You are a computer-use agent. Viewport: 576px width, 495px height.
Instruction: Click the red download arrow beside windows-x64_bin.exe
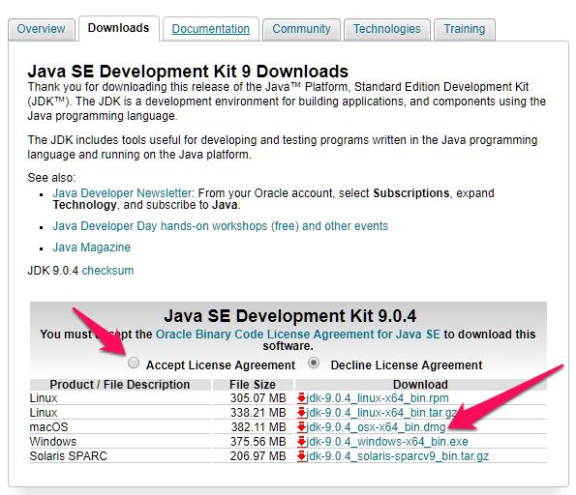point(302,442)
